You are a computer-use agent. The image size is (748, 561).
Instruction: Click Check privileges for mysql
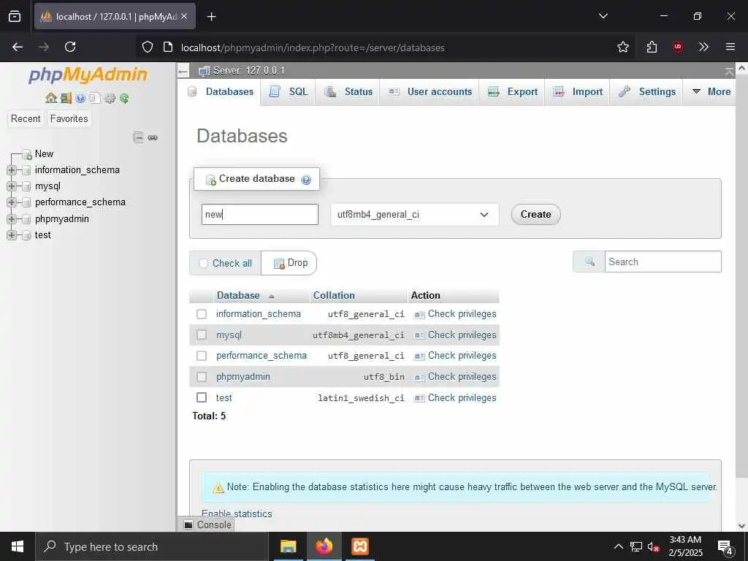(x=456, y=335)
